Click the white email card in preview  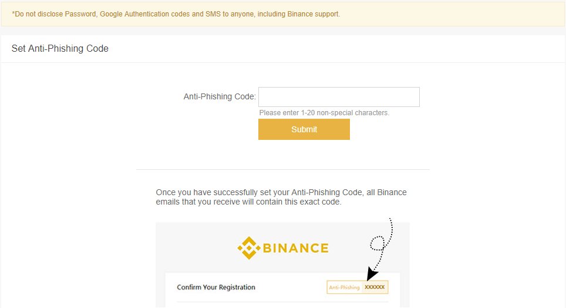coord(282,290)
